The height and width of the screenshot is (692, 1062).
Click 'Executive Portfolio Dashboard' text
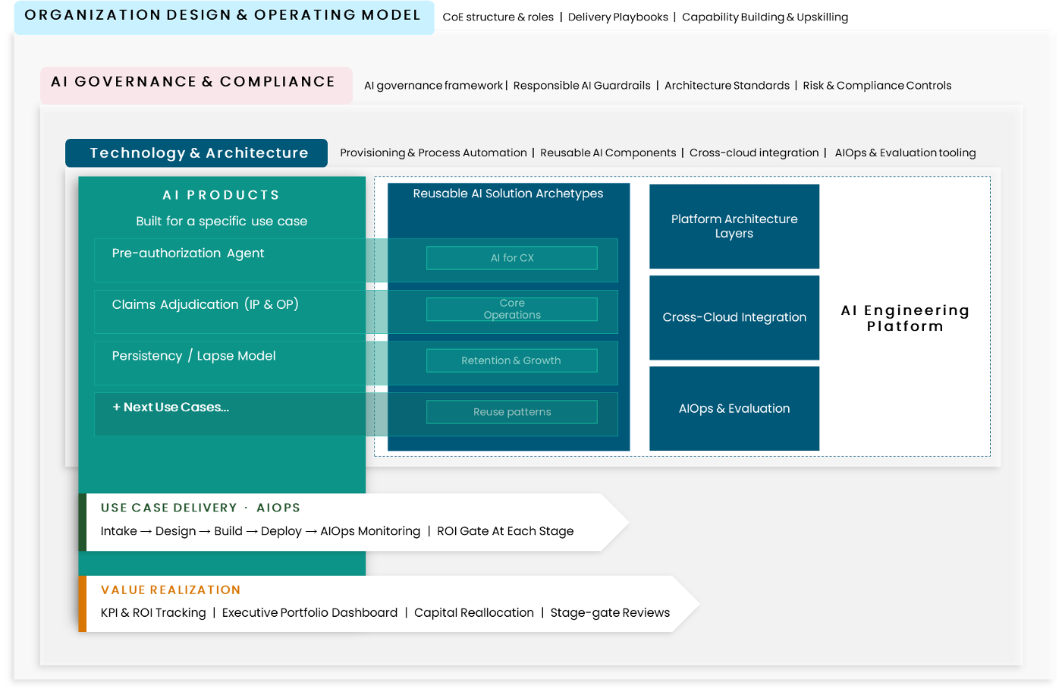click(x=309, y=613)
